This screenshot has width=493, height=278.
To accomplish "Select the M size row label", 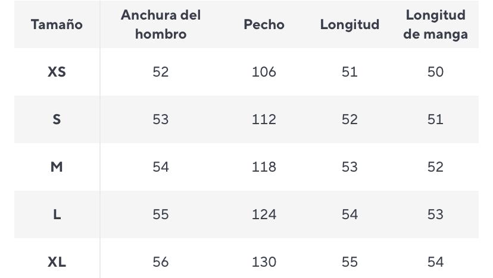I will 57,167.
